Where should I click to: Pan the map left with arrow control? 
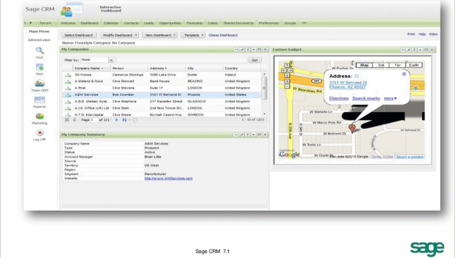(284, 71)
